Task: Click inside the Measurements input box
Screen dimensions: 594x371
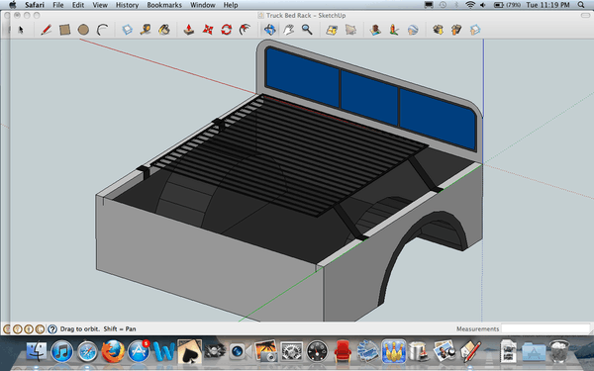Action: [545, 328]
